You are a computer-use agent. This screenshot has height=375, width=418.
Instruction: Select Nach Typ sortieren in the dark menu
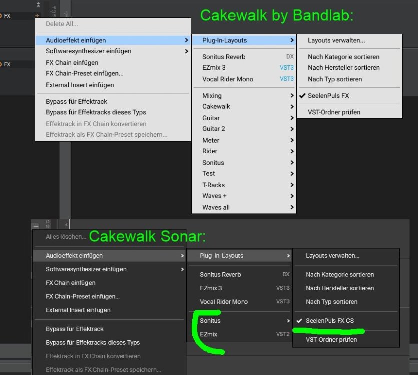[346, 302]
